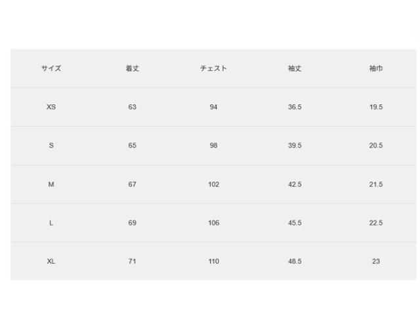
Task: Click the チェスト column header
Action: (213, 69)
